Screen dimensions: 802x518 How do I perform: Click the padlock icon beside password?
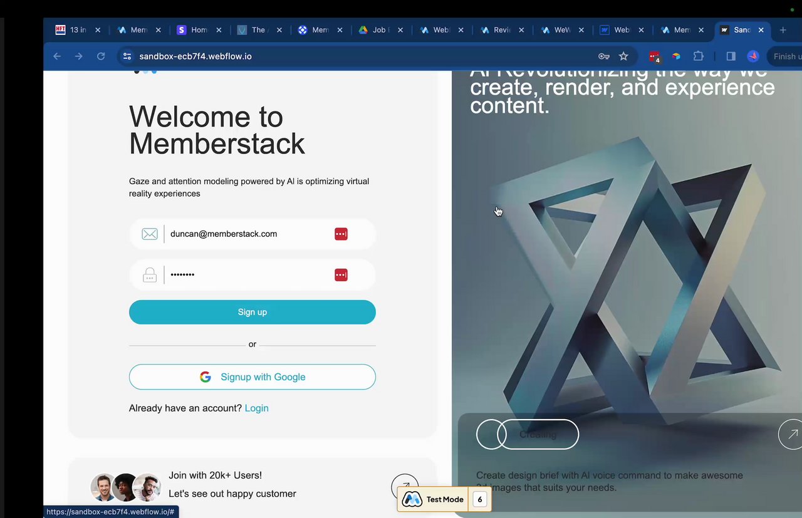tap(150, 275)
